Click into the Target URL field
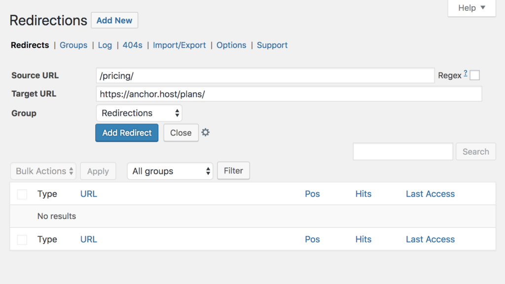505x284 pixels. click(289, 94)
